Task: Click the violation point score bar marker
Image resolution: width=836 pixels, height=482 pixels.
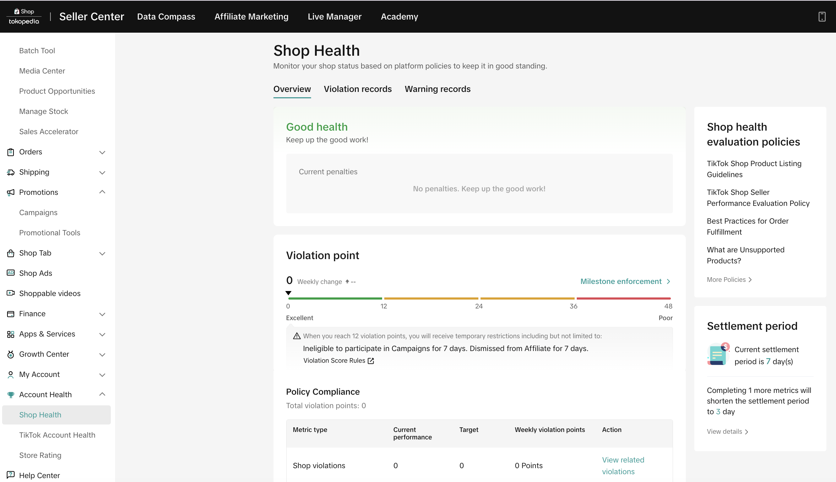Action: click(288, 293)
